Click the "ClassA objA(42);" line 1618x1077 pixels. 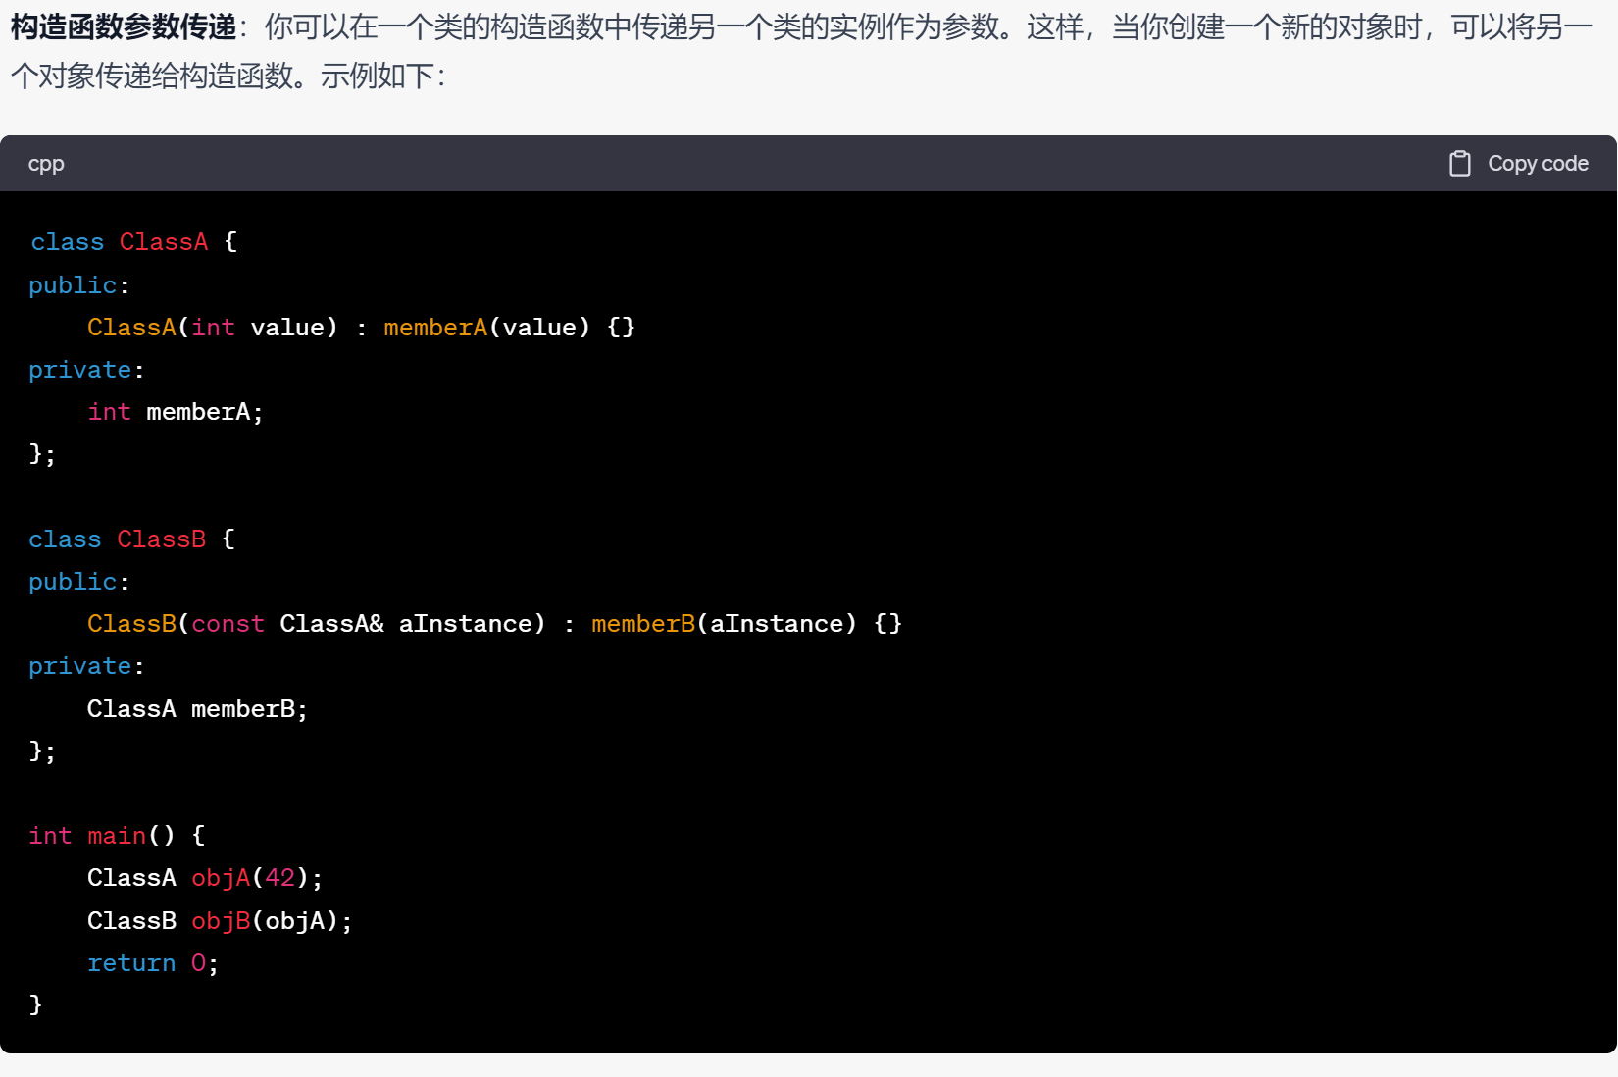(205, 878)
